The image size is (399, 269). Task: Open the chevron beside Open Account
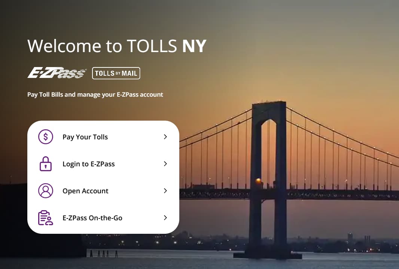click(165, 191)
